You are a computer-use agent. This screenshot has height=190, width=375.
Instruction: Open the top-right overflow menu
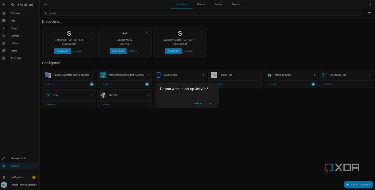(x=370, y=4)
